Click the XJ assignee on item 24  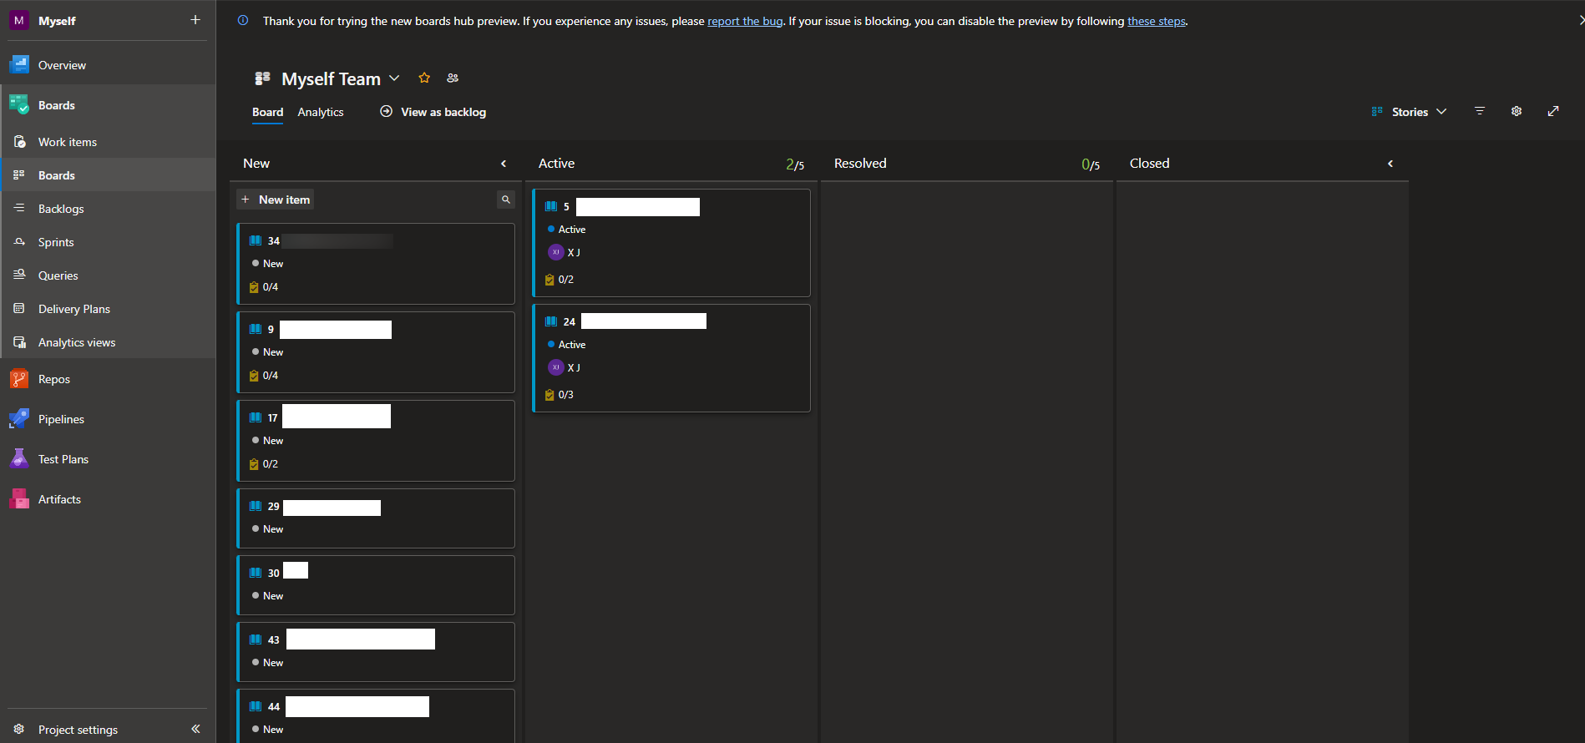[565, 367]
